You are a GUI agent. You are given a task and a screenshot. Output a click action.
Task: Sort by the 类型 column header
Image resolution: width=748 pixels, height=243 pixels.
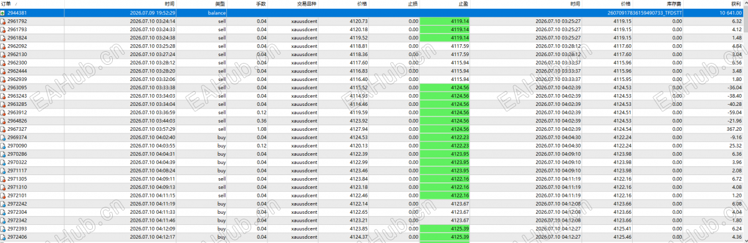click(x=219, y=4)
